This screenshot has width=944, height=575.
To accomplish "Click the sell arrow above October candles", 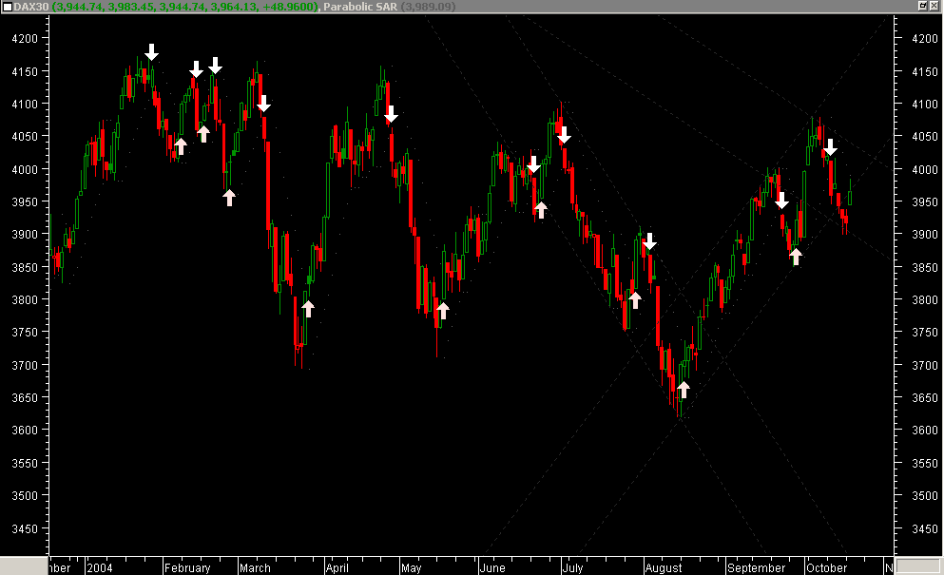I will click(x=830, y=147).
